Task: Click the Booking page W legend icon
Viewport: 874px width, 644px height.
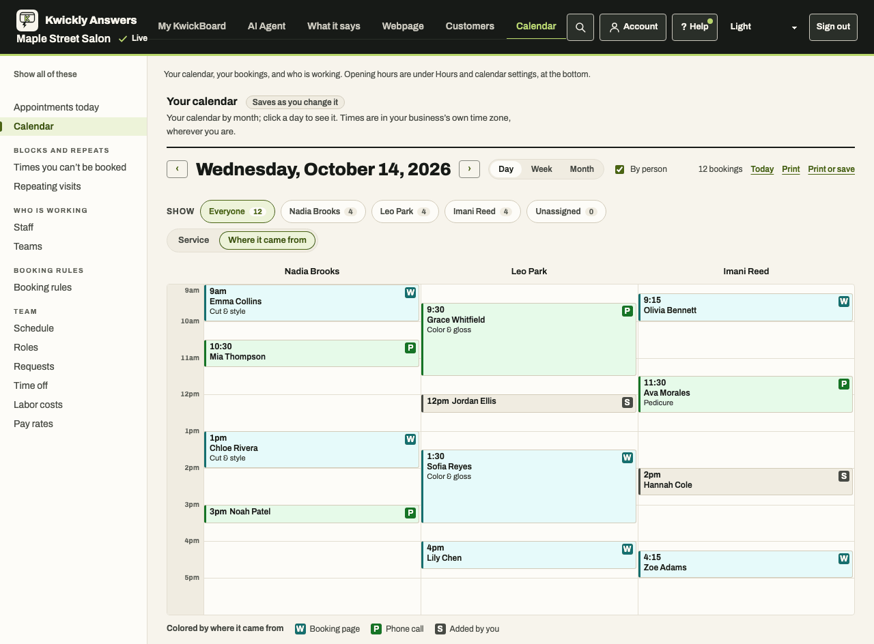Action: 300,629
